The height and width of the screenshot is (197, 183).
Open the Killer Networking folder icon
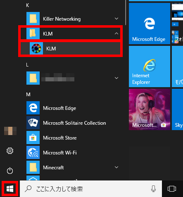pos(33,19)
